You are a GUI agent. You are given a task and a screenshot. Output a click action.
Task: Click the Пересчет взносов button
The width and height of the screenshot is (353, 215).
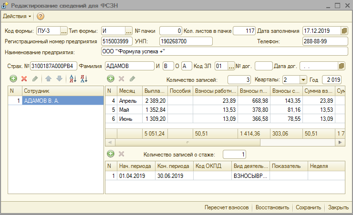click(227, 207)
